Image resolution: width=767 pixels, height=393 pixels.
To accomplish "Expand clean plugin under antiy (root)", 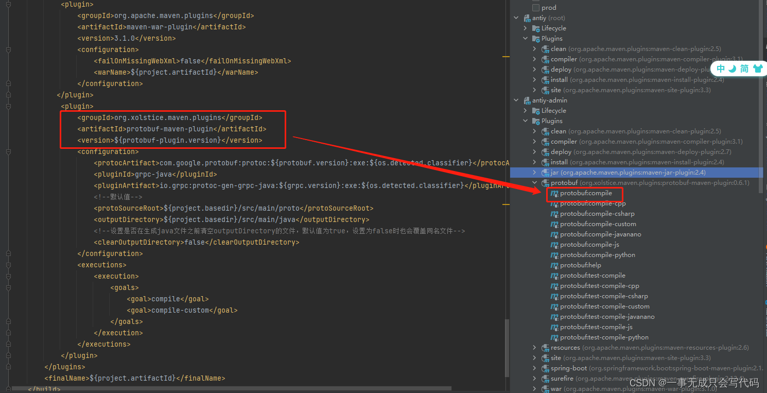I will (x=535, y=49).
